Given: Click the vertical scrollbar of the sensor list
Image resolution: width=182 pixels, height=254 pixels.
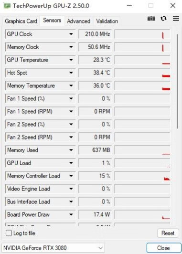Looking at the screenshot, I should [x=177, y=81].
